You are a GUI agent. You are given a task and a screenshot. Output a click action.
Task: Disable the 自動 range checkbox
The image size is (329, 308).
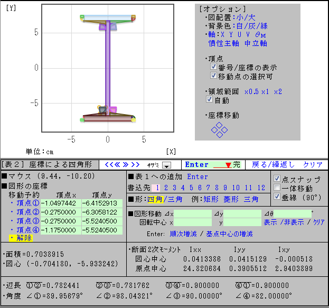pyautogui.click(x=210, y=100)
